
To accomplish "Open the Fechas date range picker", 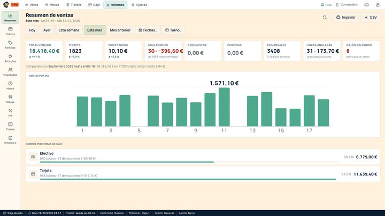I will pos(148,30).
